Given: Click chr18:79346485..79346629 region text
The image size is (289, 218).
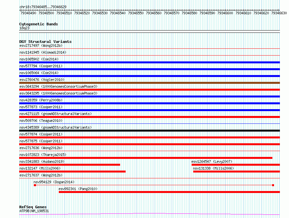Looking at the screenshot, I should [43, 7].
